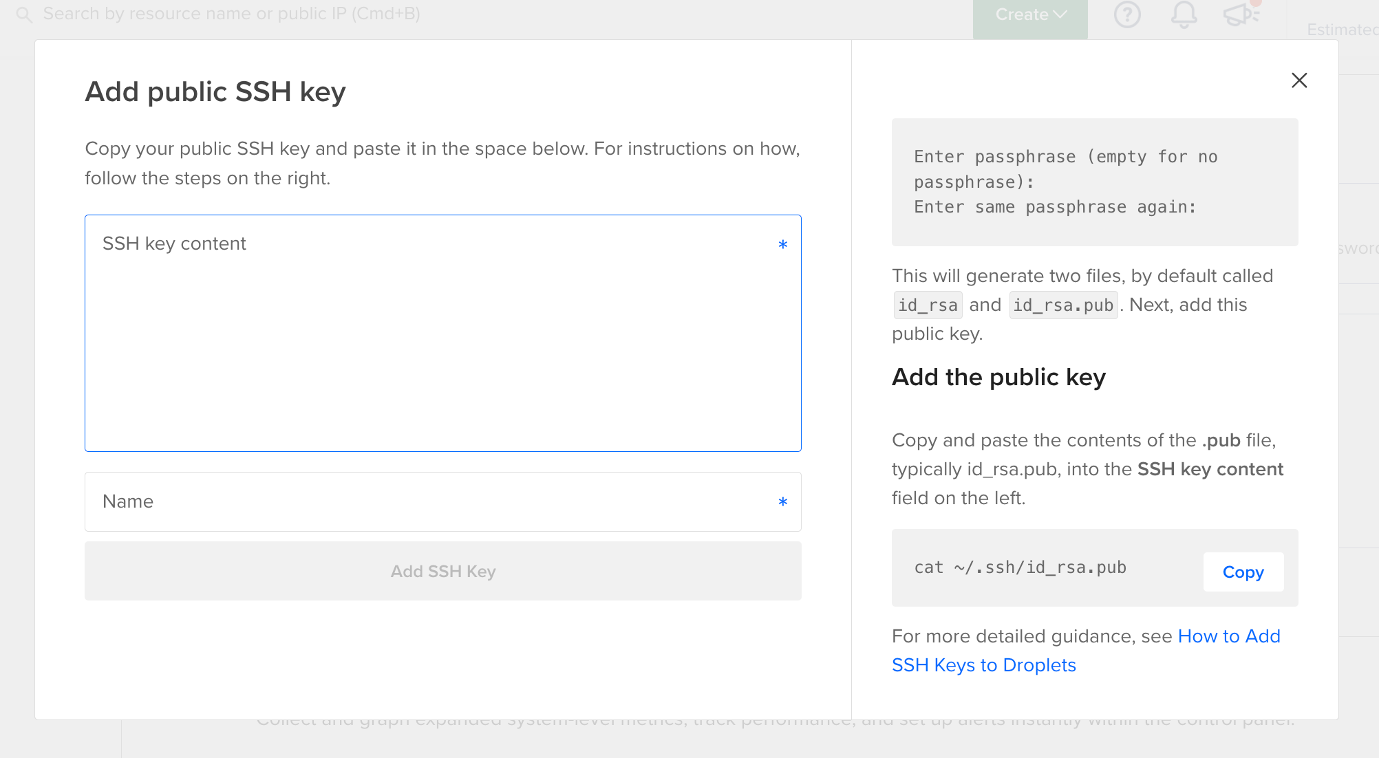Click the Estimated costs text
Viewport: 1379px width, 758px height.
(x=1342, y=30)
